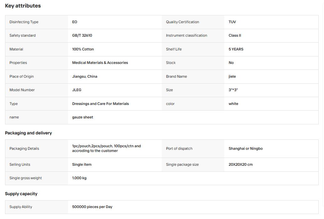Select the TUV quality certification value
The image size is (324, 219).
[232, 22]
